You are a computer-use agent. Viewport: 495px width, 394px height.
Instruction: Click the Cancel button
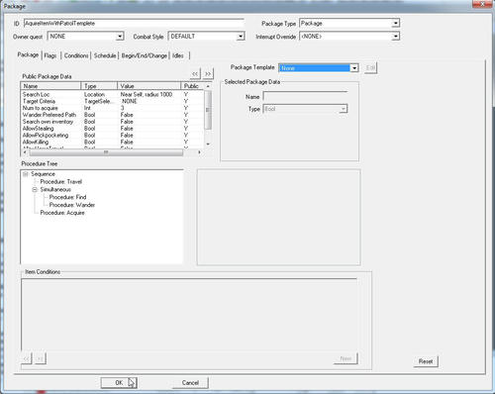(x=190, y=382)
